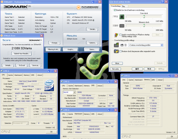Click Options button under Results

(x=93, y=43)
